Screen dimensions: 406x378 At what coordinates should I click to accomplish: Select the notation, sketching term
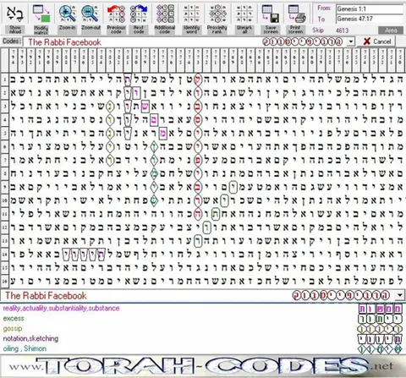[x=30, y=338]
